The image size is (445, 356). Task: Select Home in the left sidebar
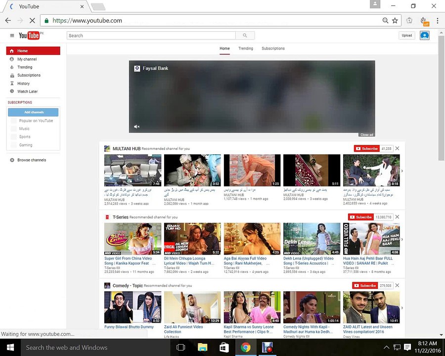coord(33,51)
